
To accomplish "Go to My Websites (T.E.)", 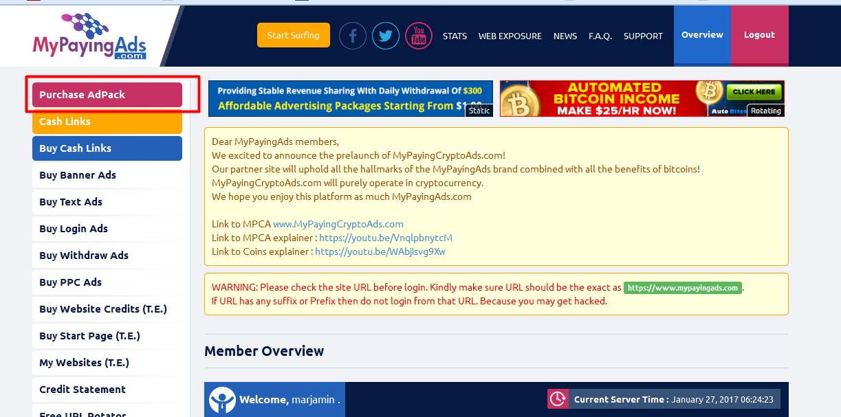I will tap(107, 363).
